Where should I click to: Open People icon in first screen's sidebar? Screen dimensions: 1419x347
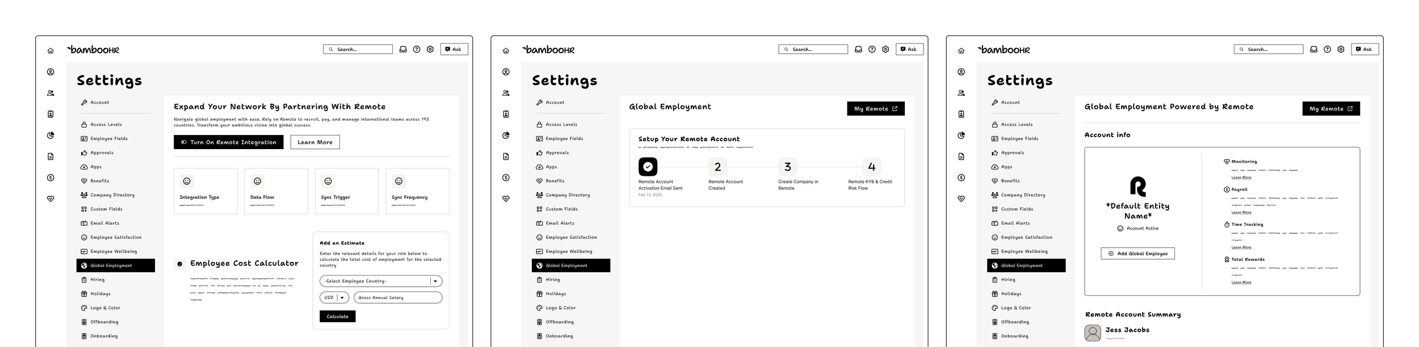[x=51, y=93]
